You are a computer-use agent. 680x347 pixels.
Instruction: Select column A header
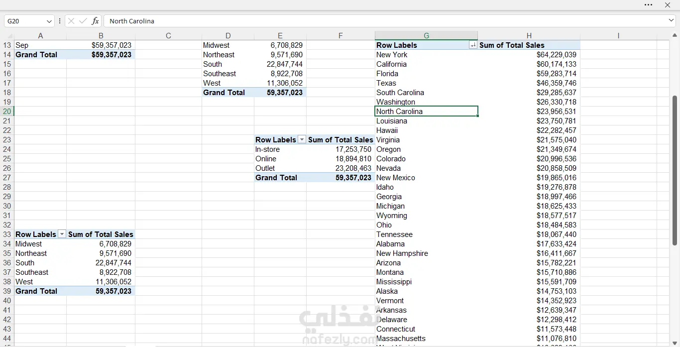40,35
